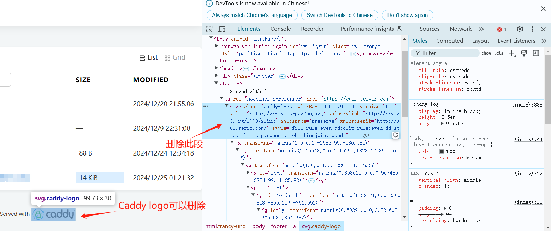This screenshot has width=551, height=231.
Task: Toggle the computed styles sidebar icon
Action: (536, 53)
